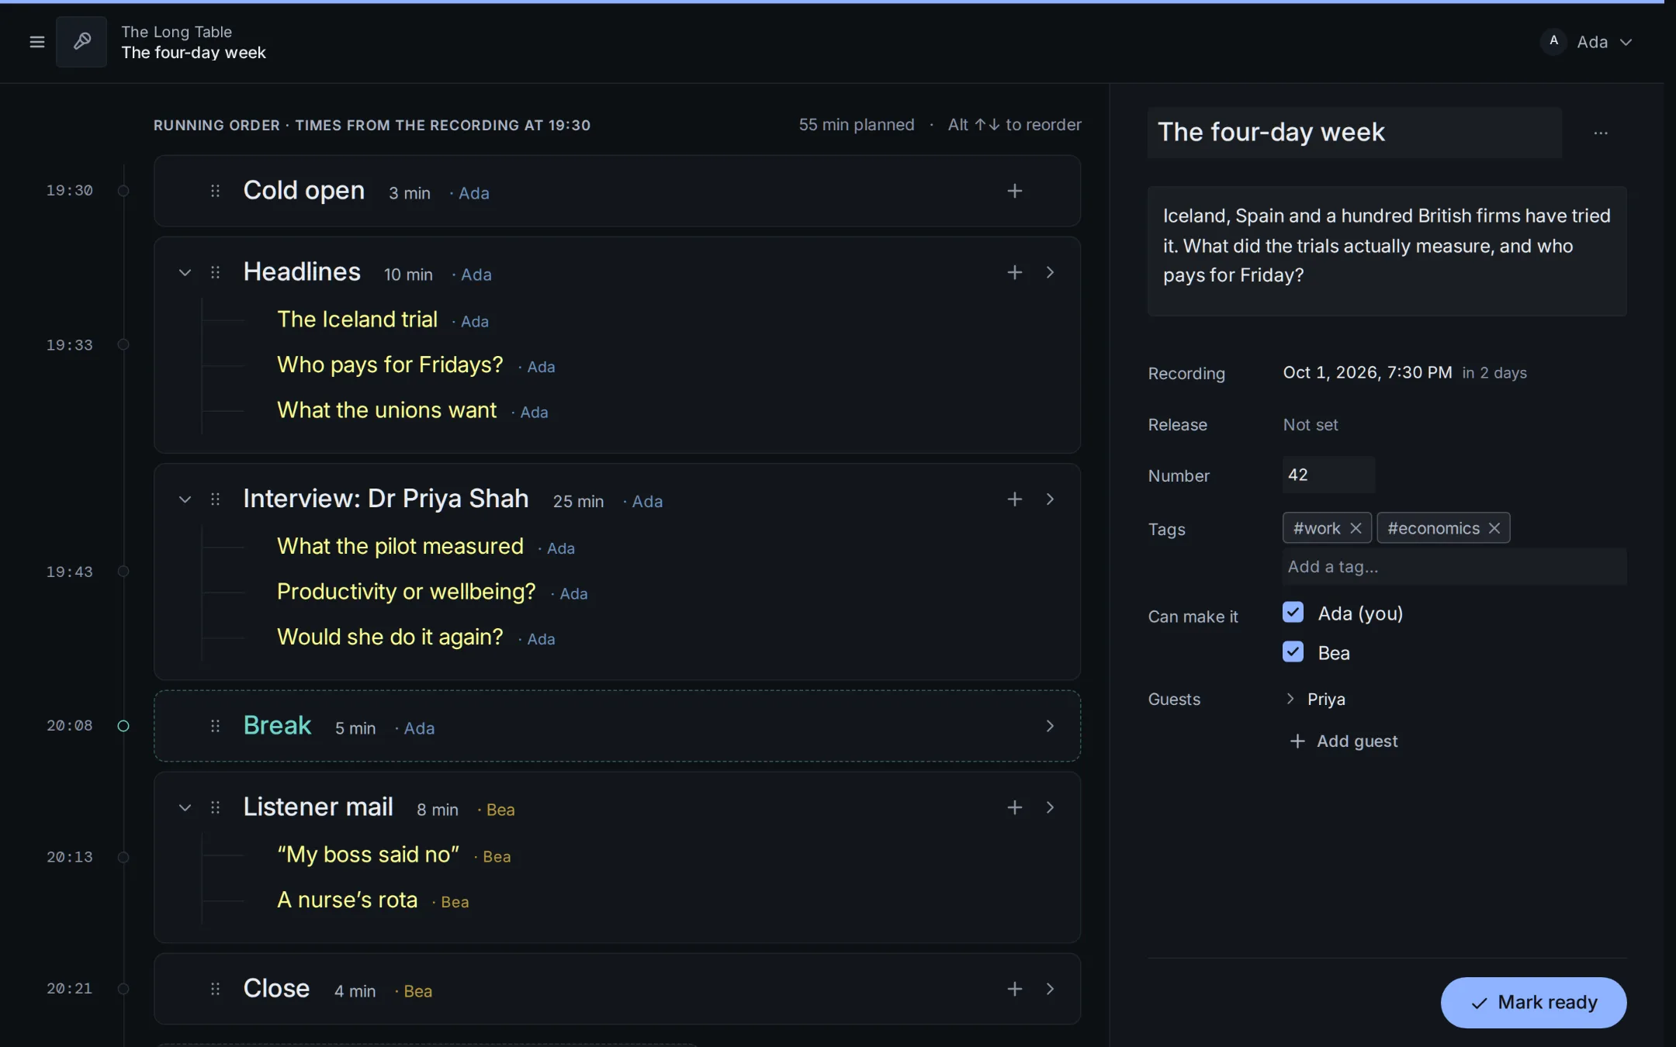
Task: Click the Not set release value
Action: pyautogui.click(x=1310, y=425)
